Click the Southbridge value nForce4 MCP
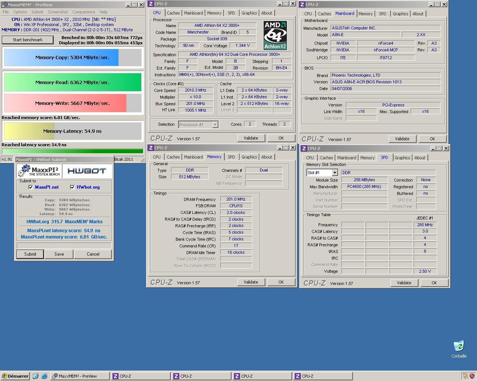This screenshot has height=381, width=477. click(x=386, y=50)
